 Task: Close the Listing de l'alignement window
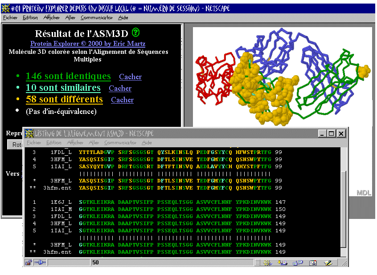click(341, 133)
